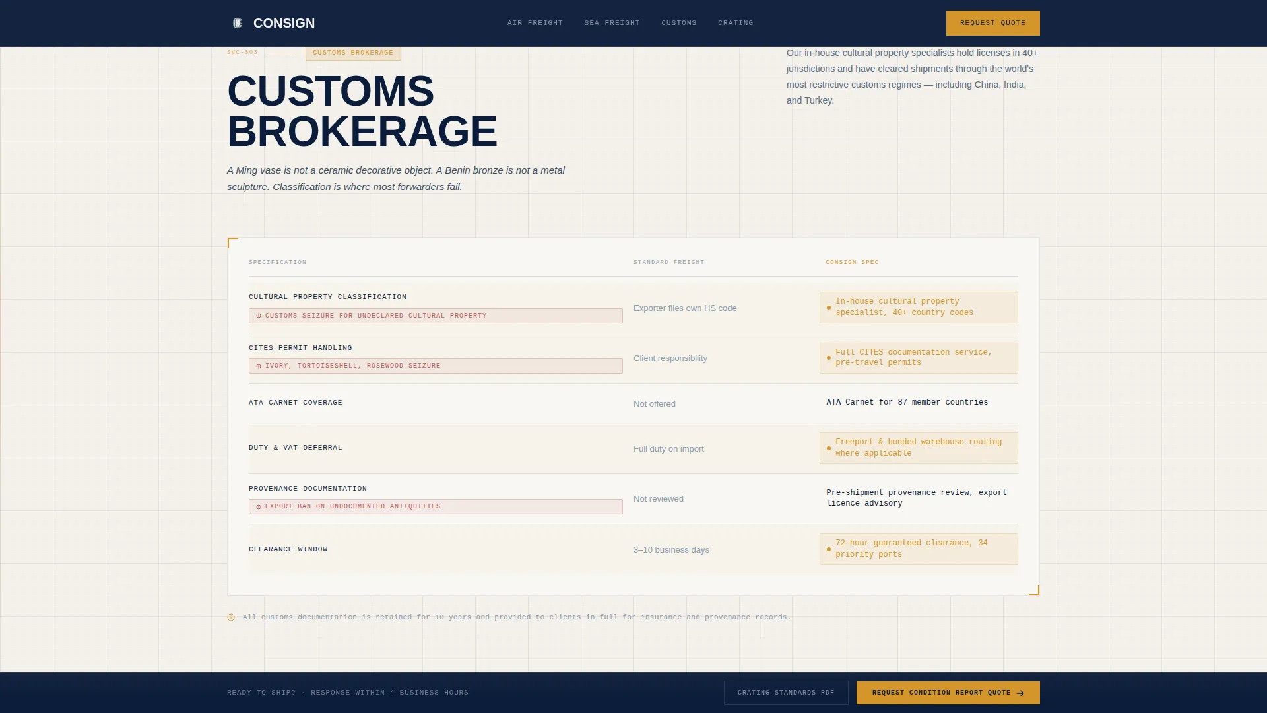
Task: Click 'Freeport & bonded warehouse routing' cell
Action: coord(919,448)
